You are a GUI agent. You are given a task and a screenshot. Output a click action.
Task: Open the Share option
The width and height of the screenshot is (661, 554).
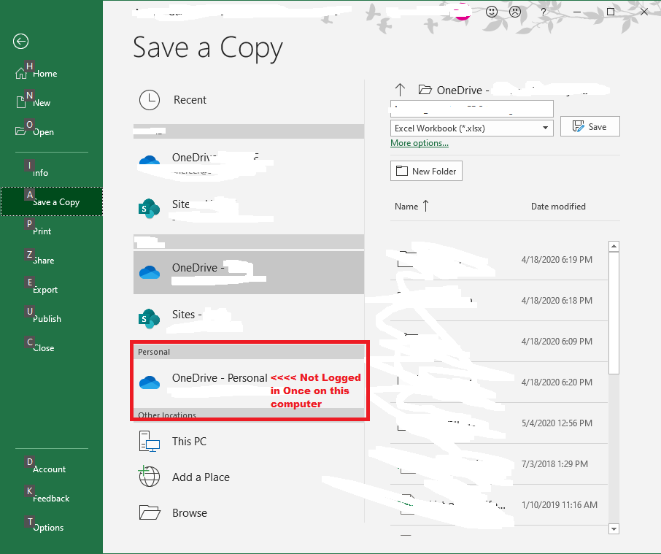pos(51,260)
